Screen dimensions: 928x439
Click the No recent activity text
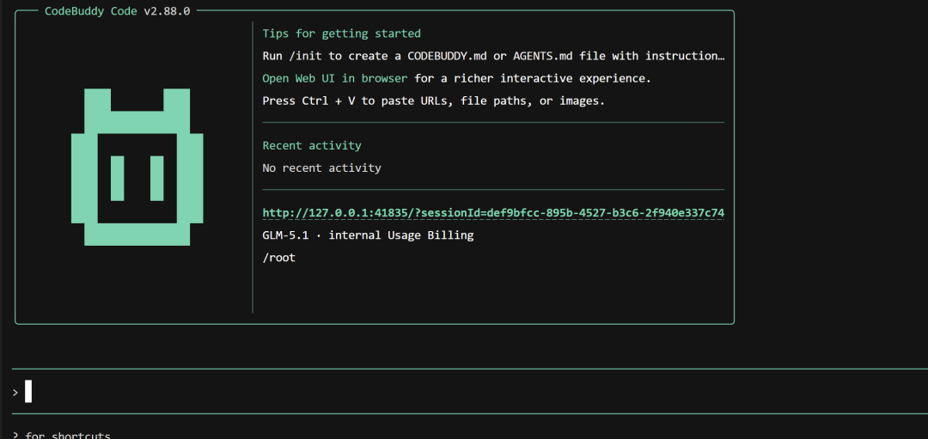click(322, 168)
